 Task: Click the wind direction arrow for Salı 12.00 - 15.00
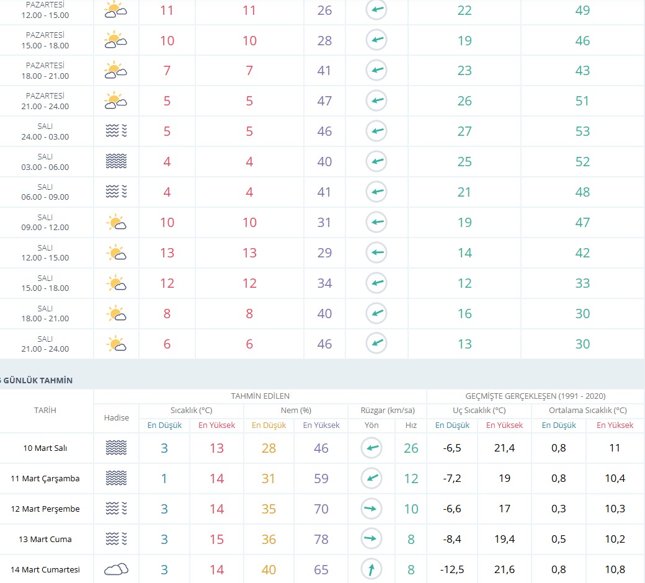(x=376, y=252)
